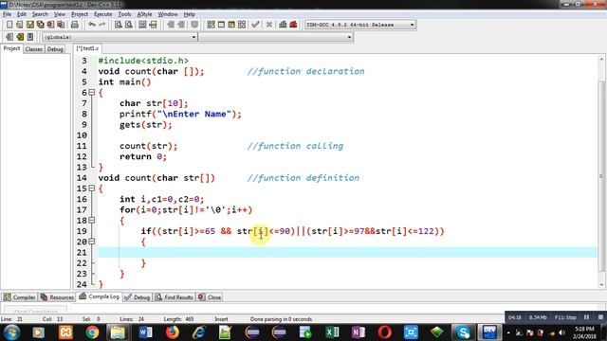Open the (globals) class dropdown
Screen dimensions: 607x341
coord(193,37)
